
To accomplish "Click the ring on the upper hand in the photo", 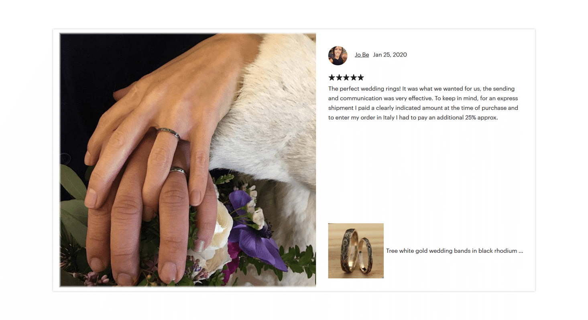I will [168, 133].
